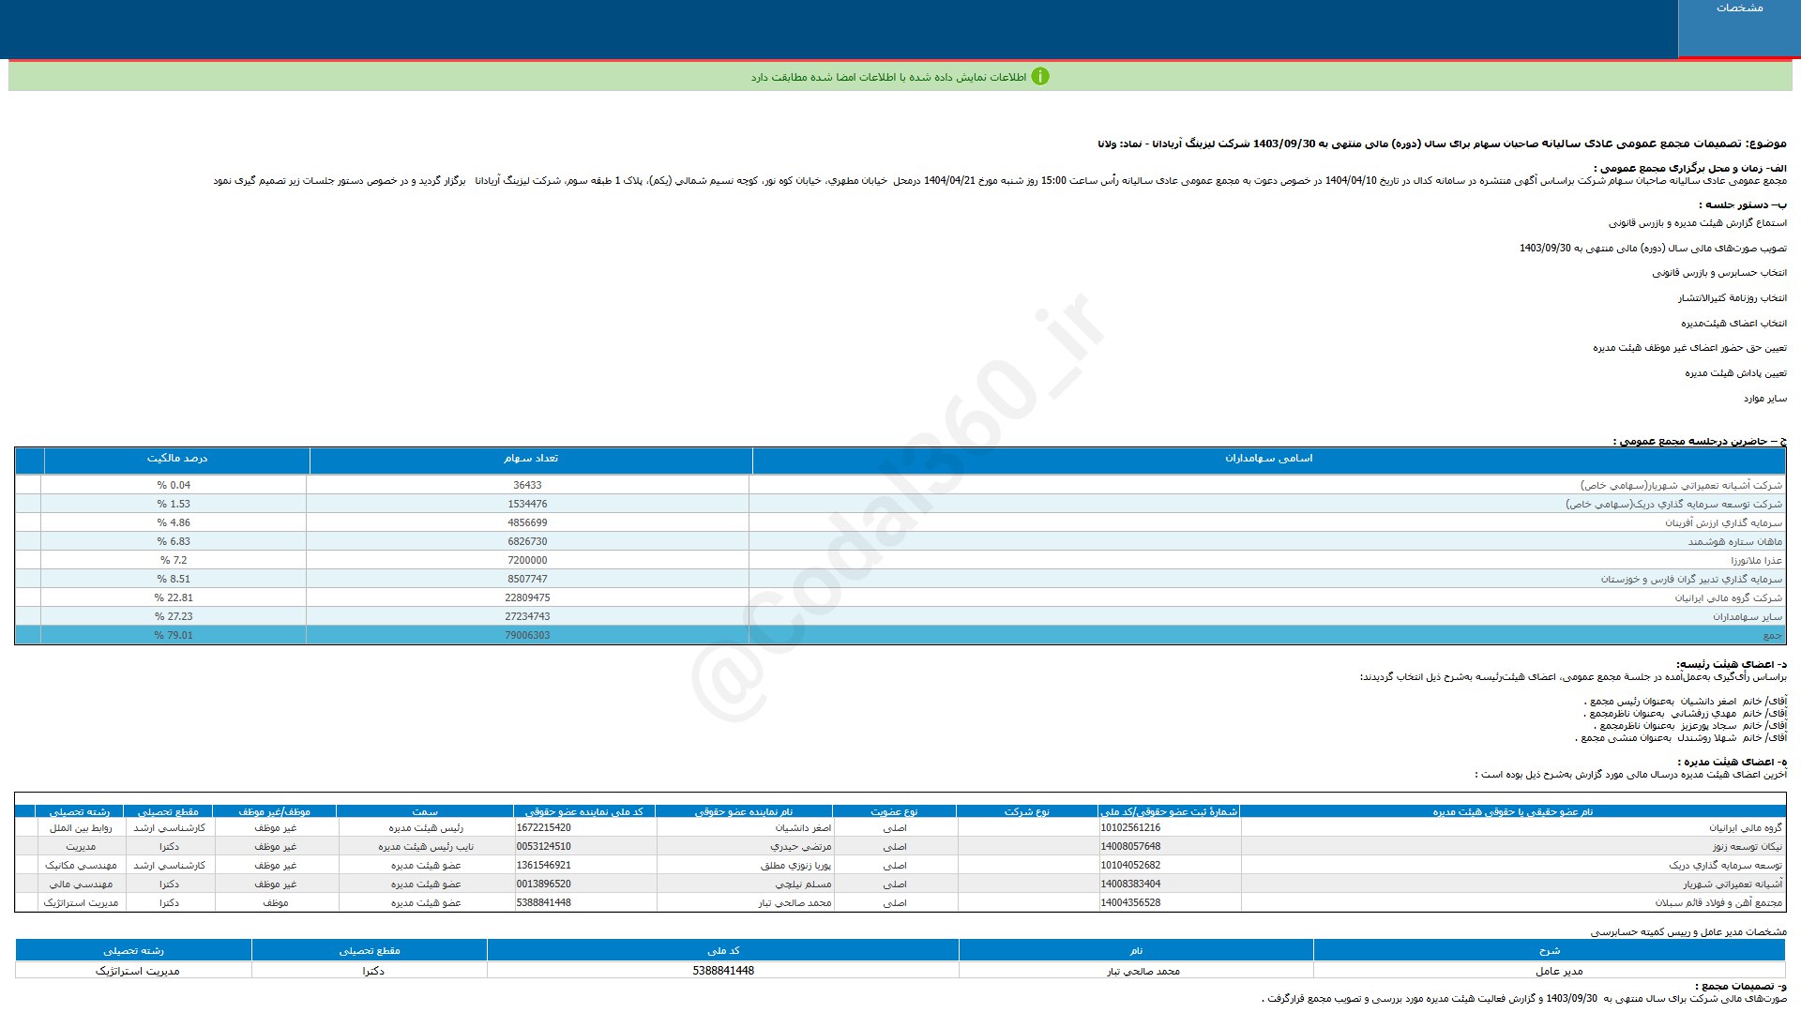Click the درصد مالکیت column header
Screen dimensions: 1801x1013
177,459
